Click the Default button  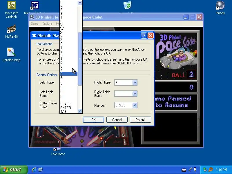[140, 119]
